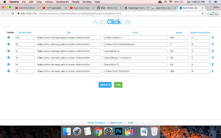Edit the Init Wait field showing 10

(25, 38)
